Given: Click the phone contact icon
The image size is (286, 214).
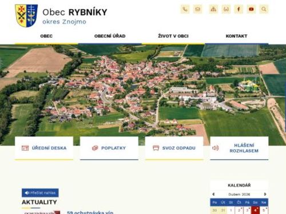Looking at the screenshot, I should pos(185,9).
